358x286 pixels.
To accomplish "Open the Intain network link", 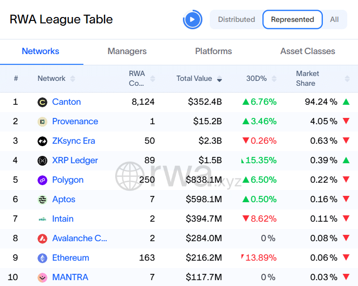I will tap(63, 219).
